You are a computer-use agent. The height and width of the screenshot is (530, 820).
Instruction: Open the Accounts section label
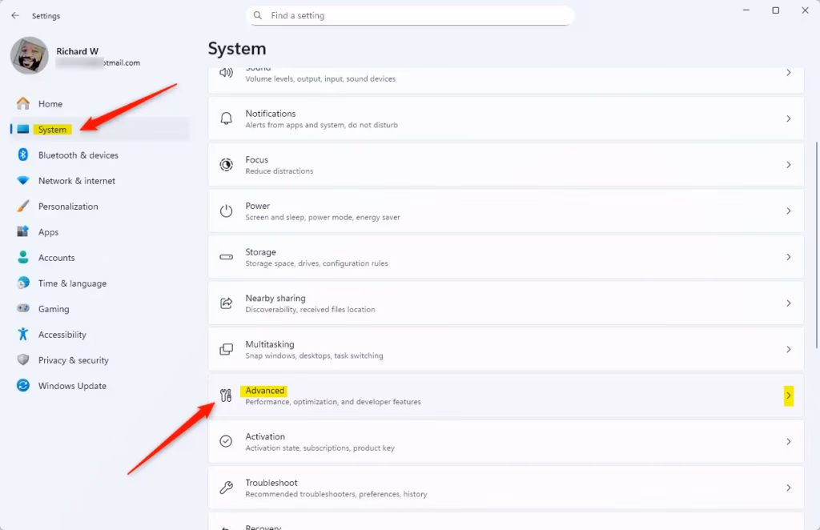click(57, 258)
